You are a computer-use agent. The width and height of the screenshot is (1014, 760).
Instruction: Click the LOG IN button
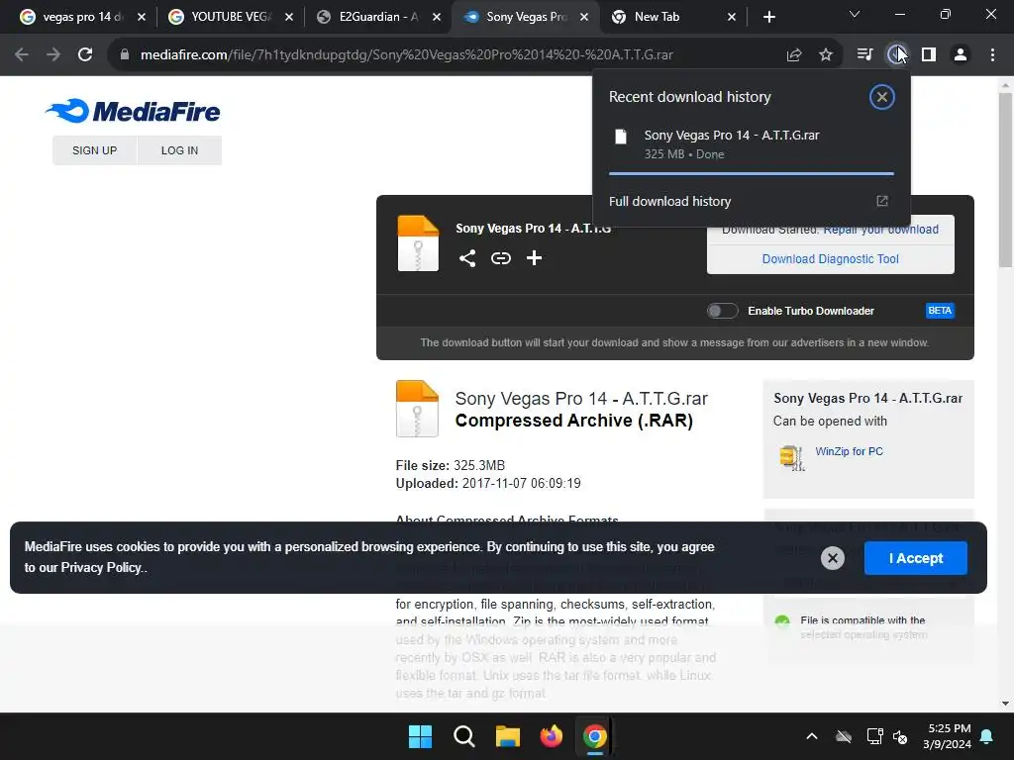(x=180, y=150)
